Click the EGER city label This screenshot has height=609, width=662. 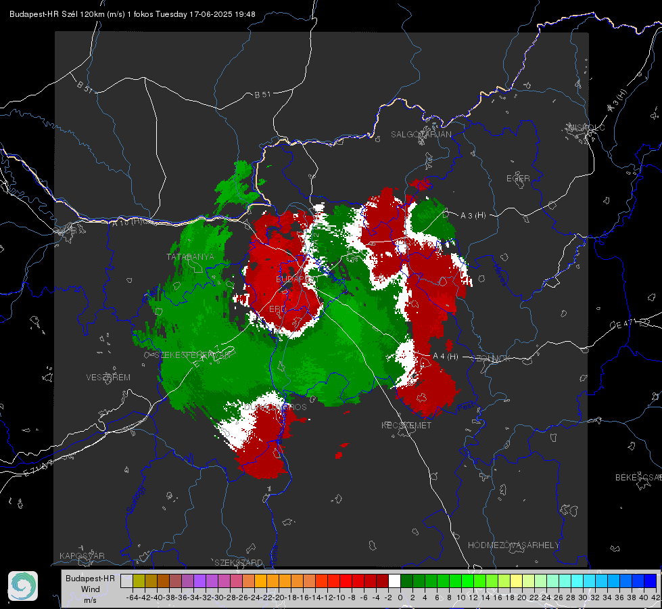tap(518, 179)
